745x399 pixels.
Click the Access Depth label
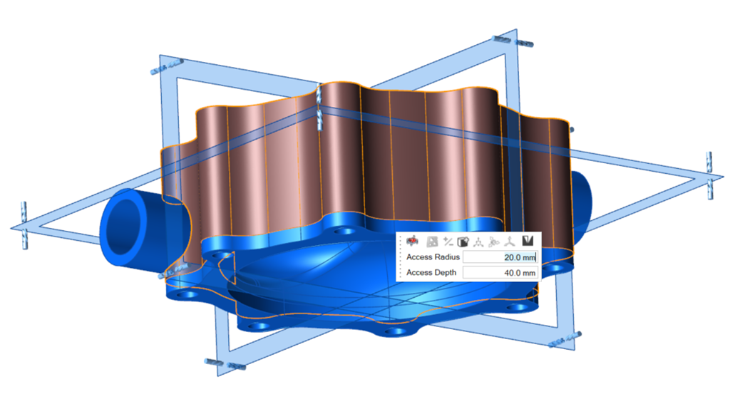[432, 273]
